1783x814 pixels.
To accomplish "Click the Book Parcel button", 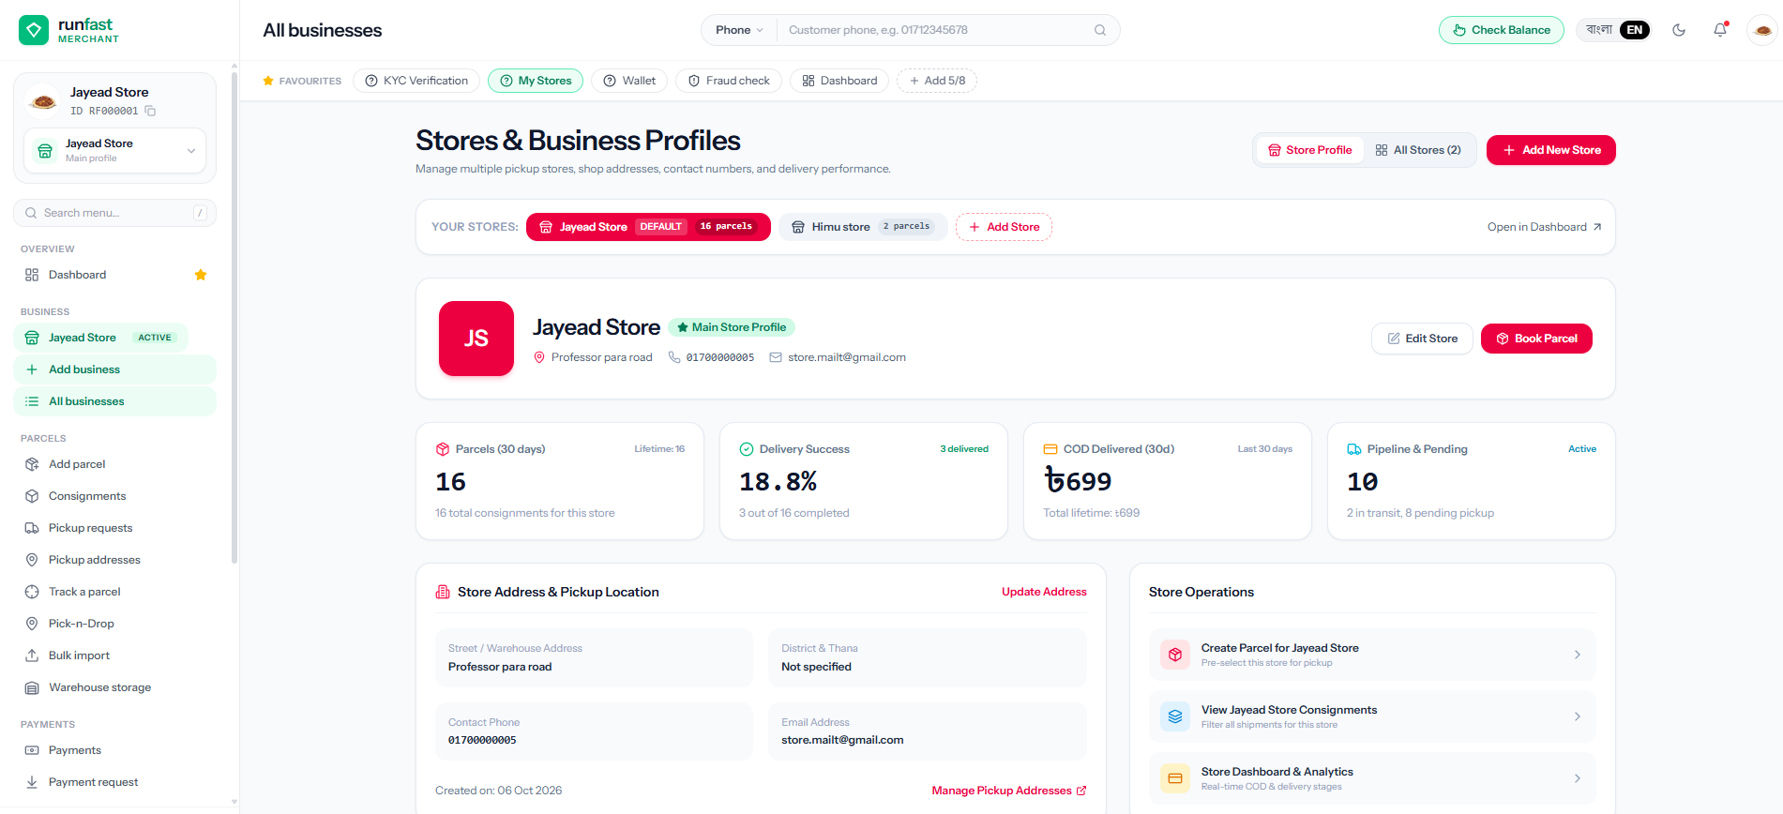I will [1536, 339].
